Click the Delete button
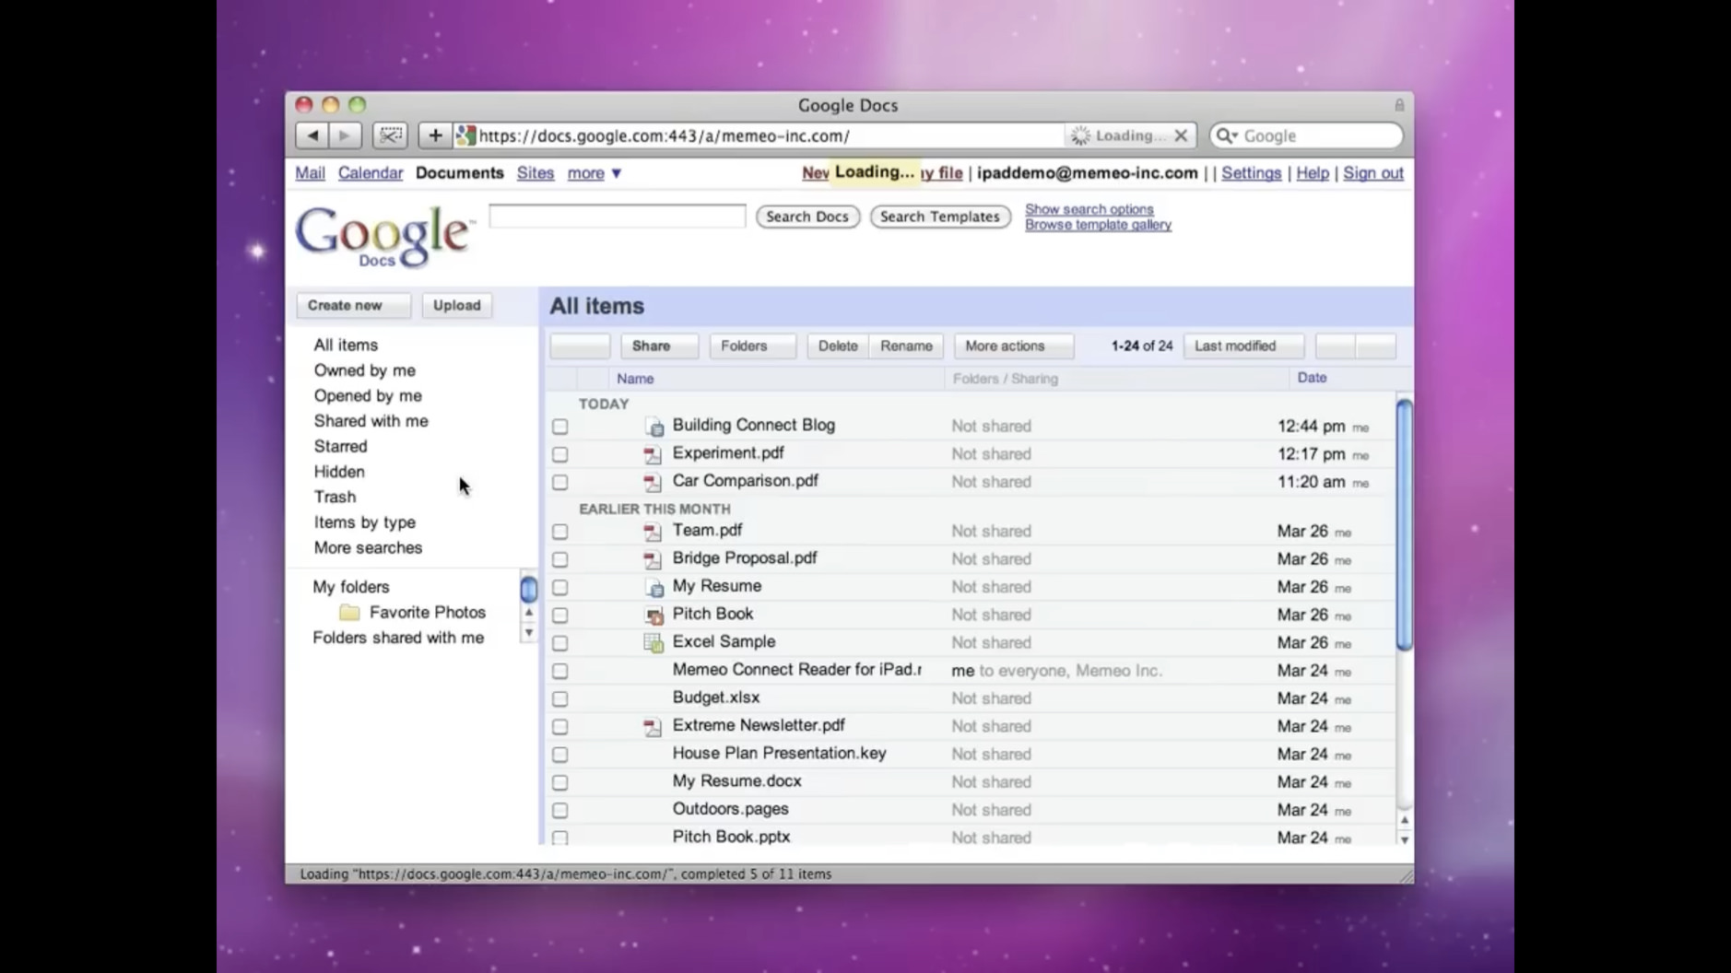This screenshot has height=973, width=1731. [x=837, y=346]
